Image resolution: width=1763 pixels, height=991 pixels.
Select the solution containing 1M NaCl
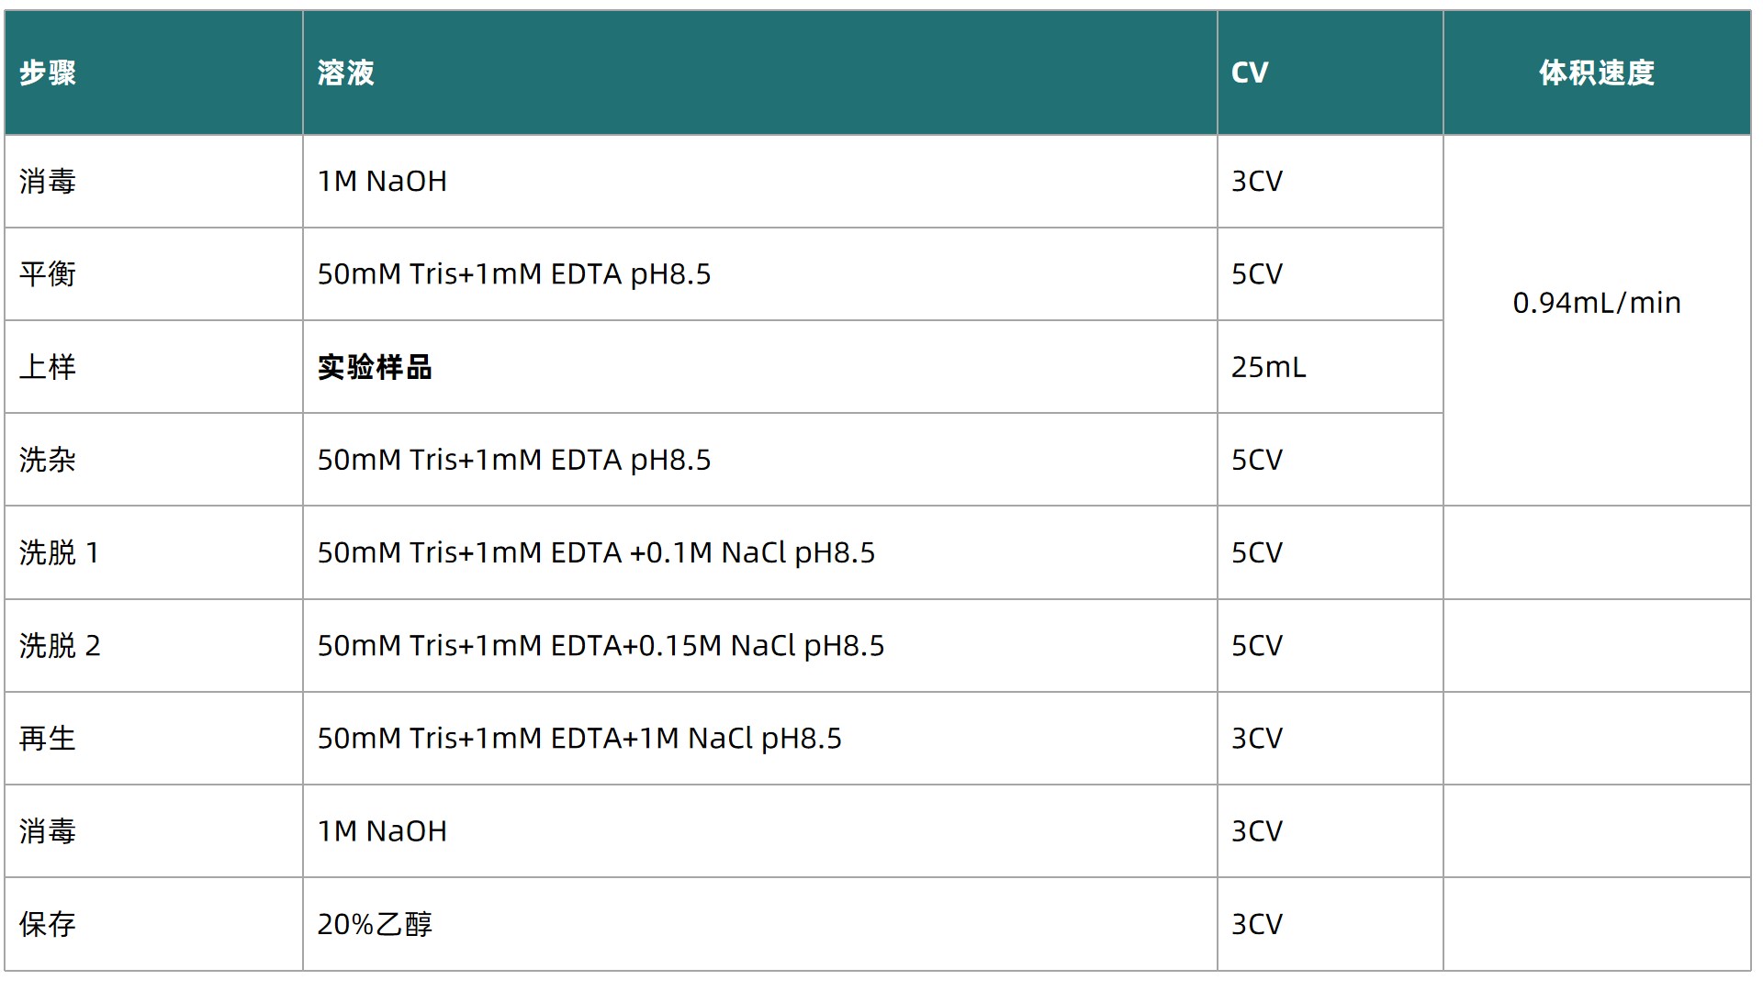[x=579, y=738]
